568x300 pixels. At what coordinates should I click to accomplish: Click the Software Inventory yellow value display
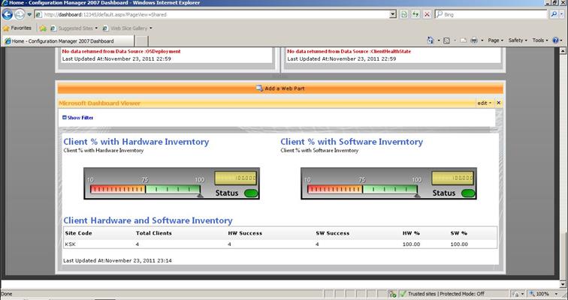pyautogui.click(x=452, y=178)
